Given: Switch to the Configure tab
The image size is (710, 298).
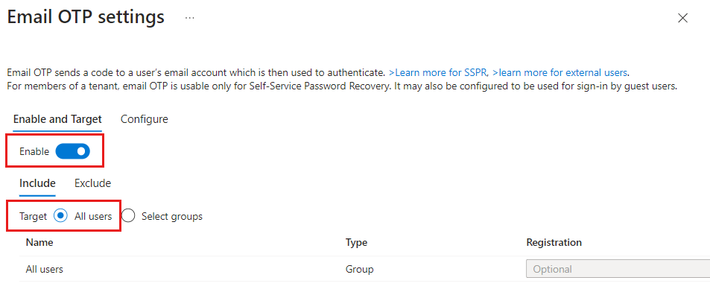Looking at the screenshot, I should (144, 119).
